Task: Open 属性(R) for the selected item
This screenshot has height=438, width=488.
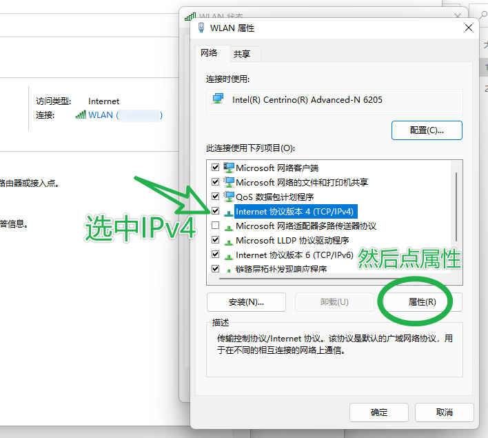Action: [423, 302]
